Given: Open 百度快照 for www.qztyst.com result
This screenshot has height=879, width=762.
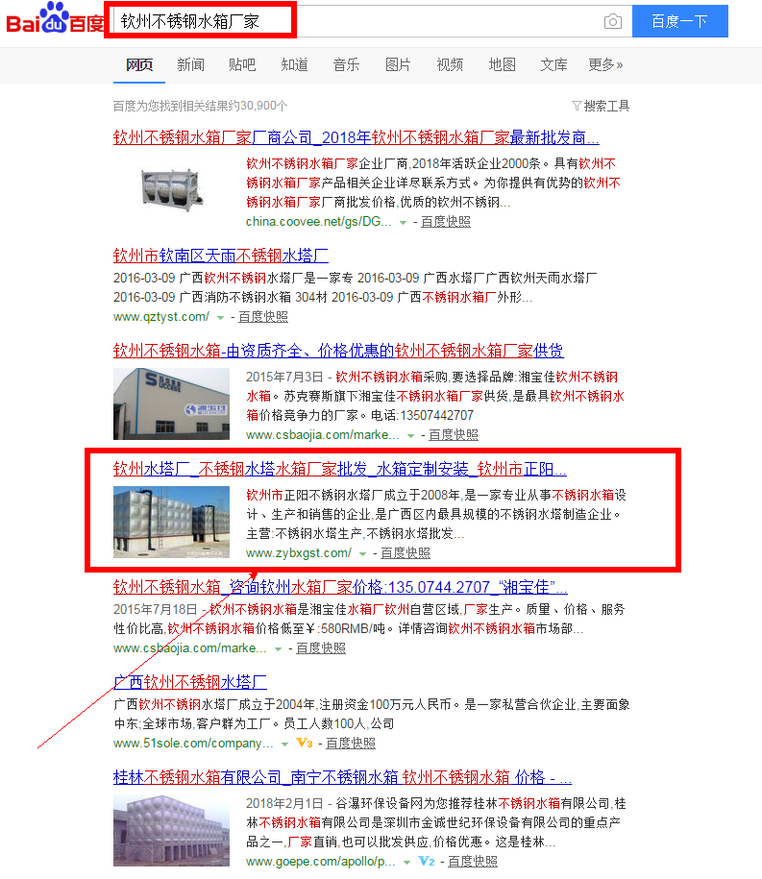Looking at the screenshot, I should (263, 317).
